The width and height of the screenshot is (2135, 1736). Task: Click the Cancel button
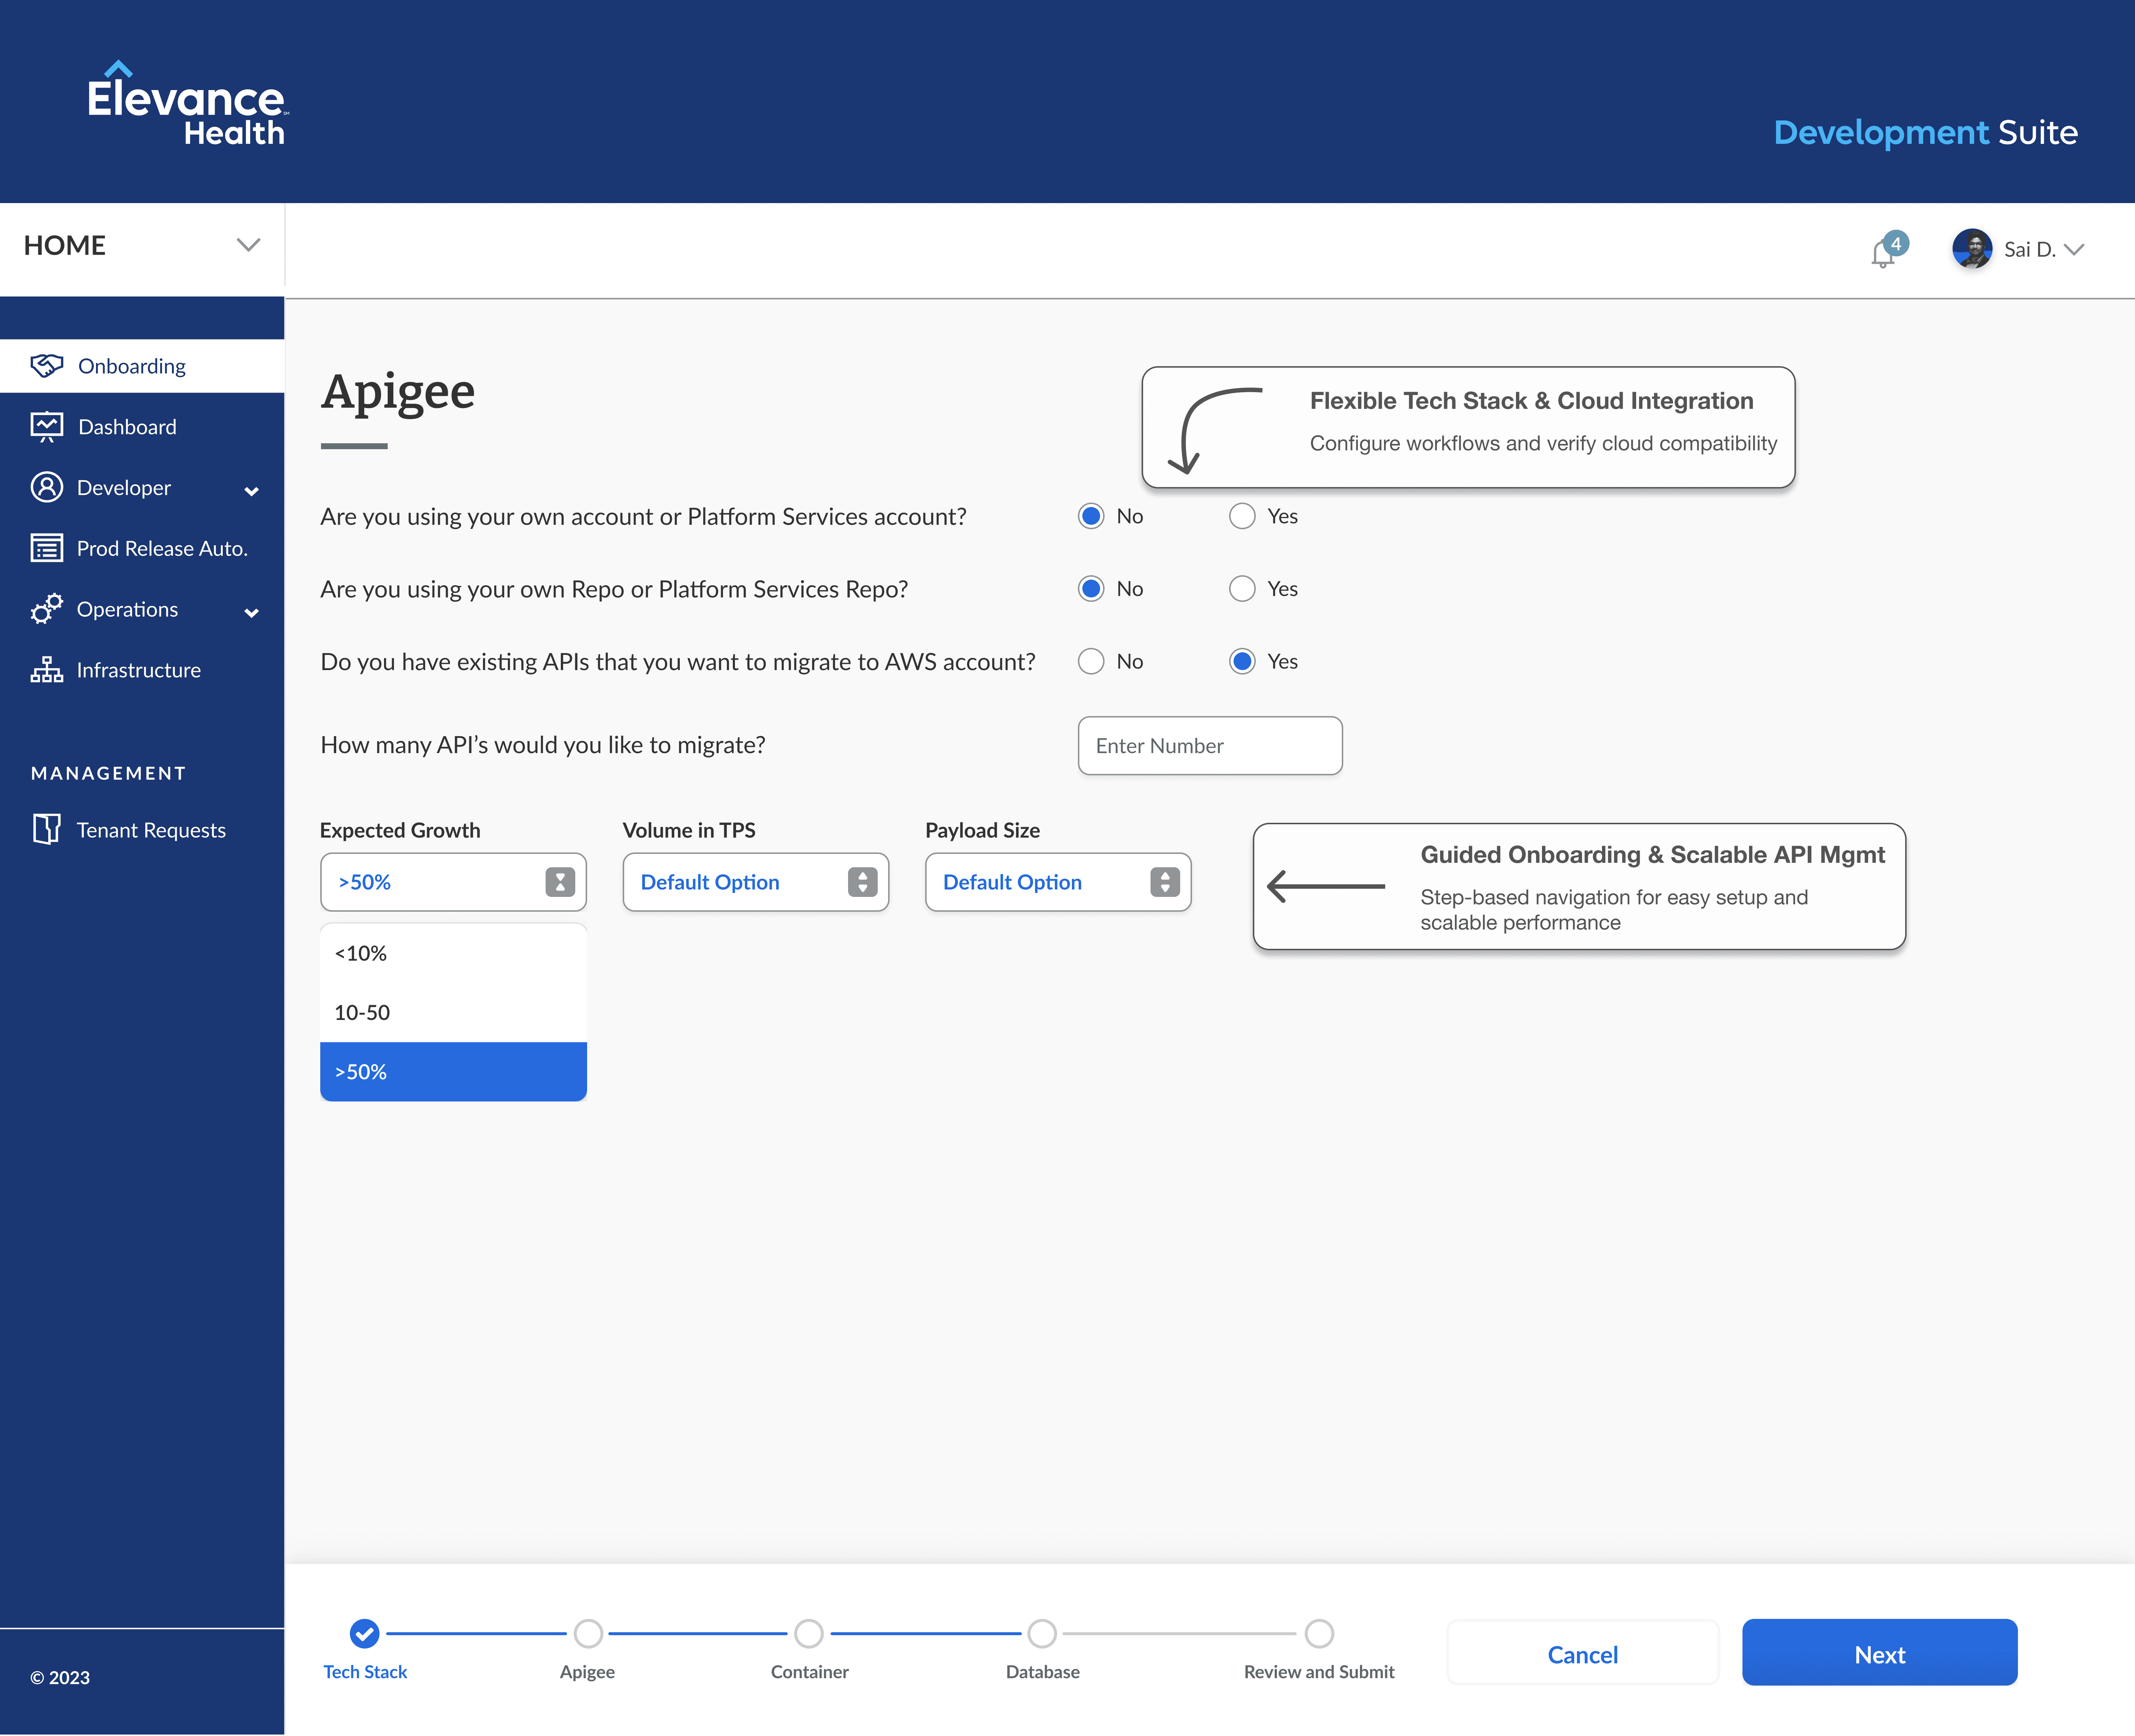click(x=1582, y=1654)
